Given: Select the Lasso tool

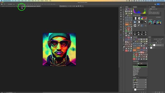Looking at the screenshot, I should coord(123,11).
